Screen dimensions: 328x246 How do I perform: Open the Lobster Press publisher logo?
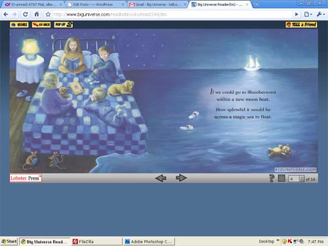point(26,178)
